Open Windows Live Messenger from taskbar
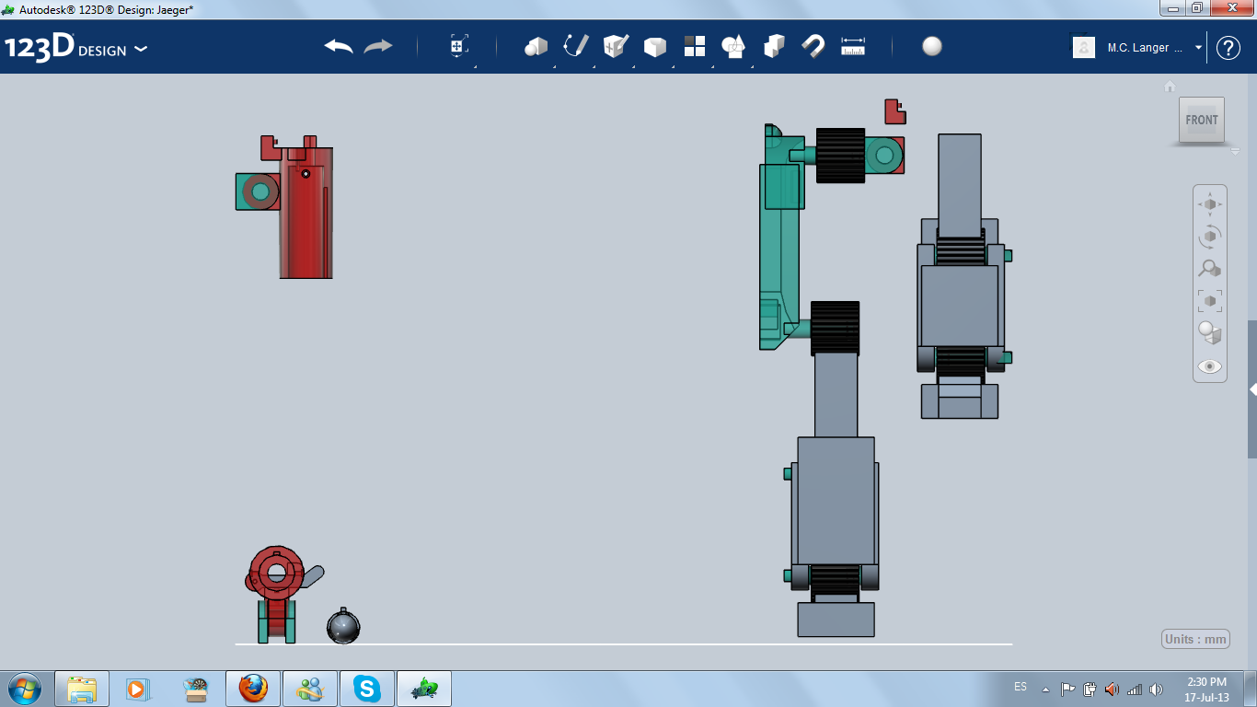The height and width of the screenshot is (707, 1257). [x=310, y=689]
